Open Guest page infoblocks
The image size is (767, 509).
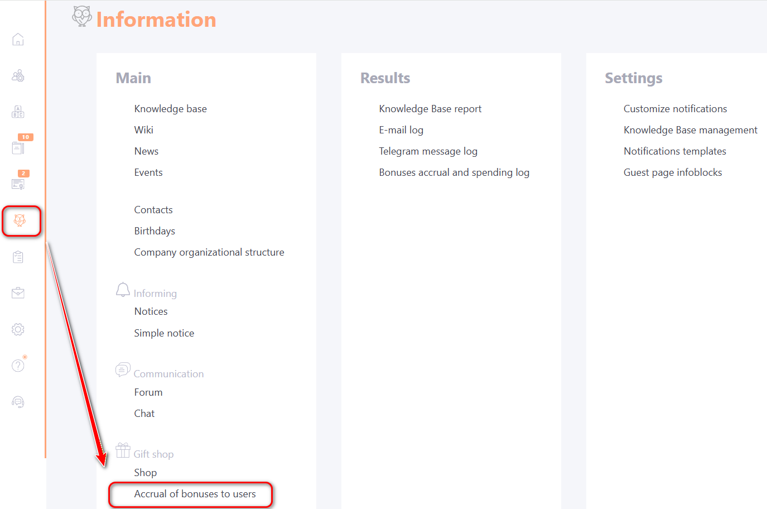(672, 172)
